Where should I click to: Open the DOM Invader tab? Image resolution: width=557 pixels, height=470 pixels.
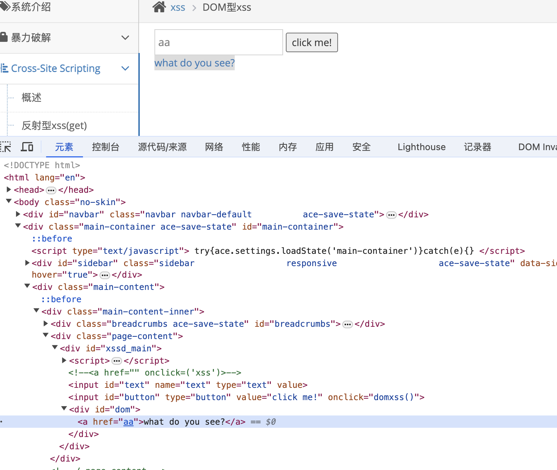[x=537, y=147]
